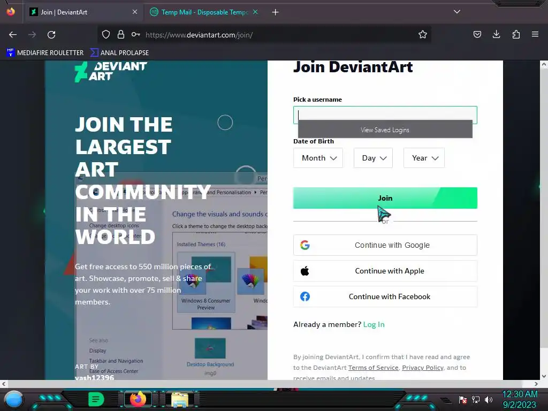Open File Explorer from the taskbar
The image size is (548, 411).
tap(180, 400)
